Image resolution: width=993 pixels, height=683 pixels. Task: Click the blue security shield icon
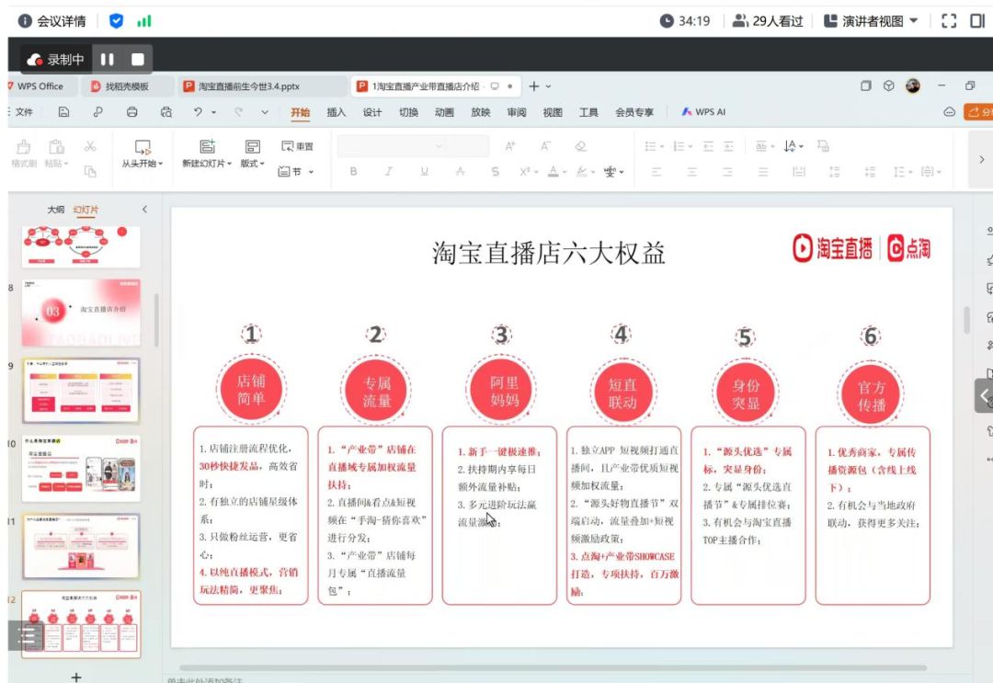(117, 21)
